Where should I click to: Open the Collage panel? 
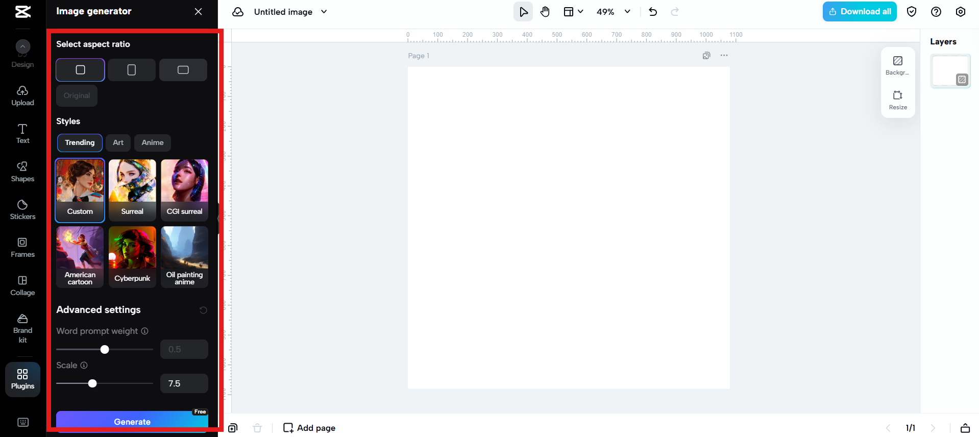(23, 286)
